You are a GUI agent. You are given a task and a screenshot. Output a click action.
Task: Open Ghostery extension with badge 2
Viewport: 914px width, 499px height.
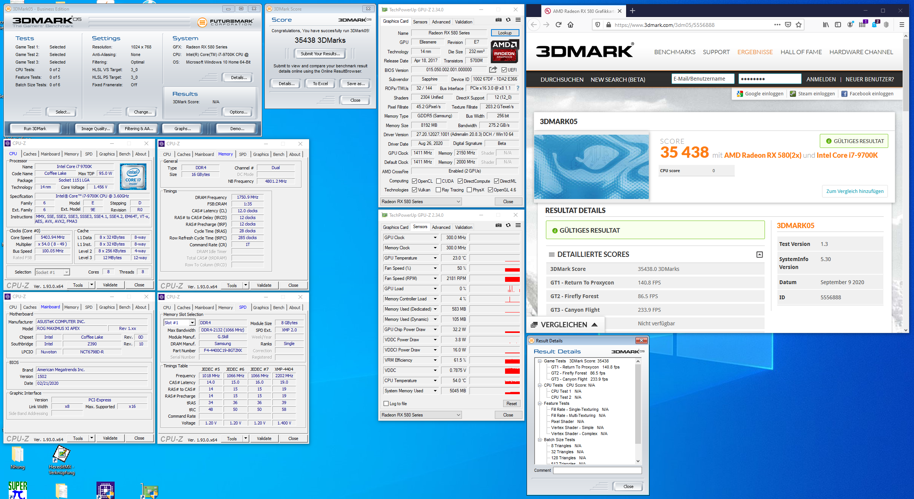[x=875, y=24]
